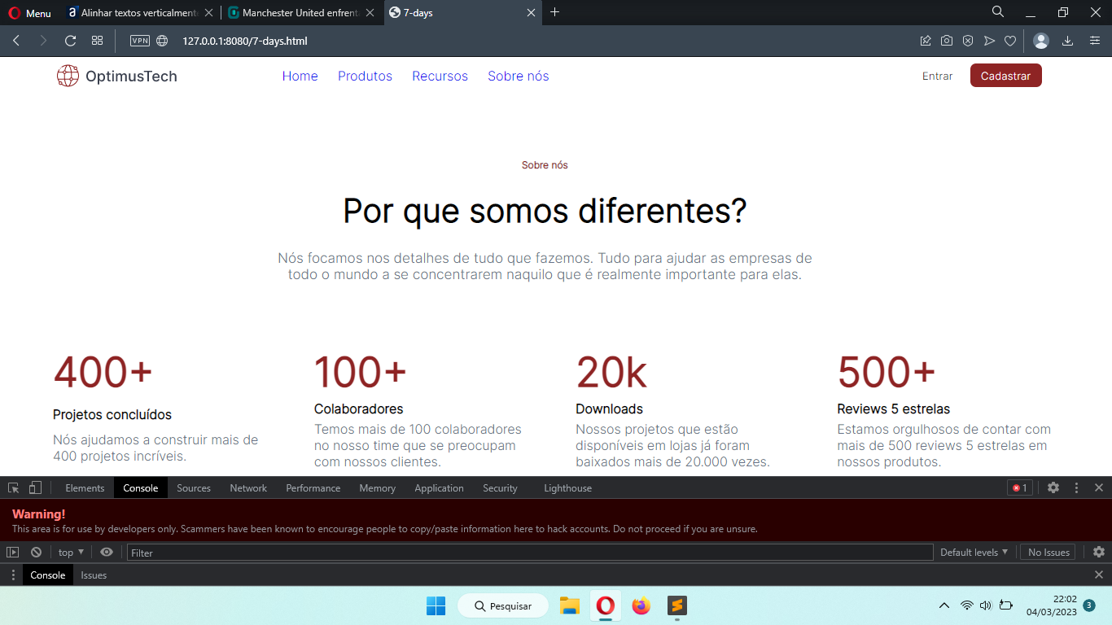Open the easy setup sliders icon
The width and height of the screenshot is (1112, 625).
pyautogui.click(x=1095, y=41)
